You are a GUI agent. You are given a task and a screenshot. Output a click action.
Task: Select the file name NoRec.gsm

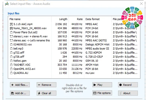(20, 61)
